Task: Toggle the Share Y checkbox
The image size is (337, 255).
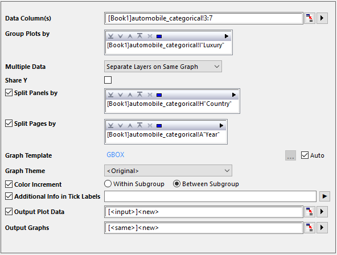Action: pyautogui.click(x=108, y=80)
